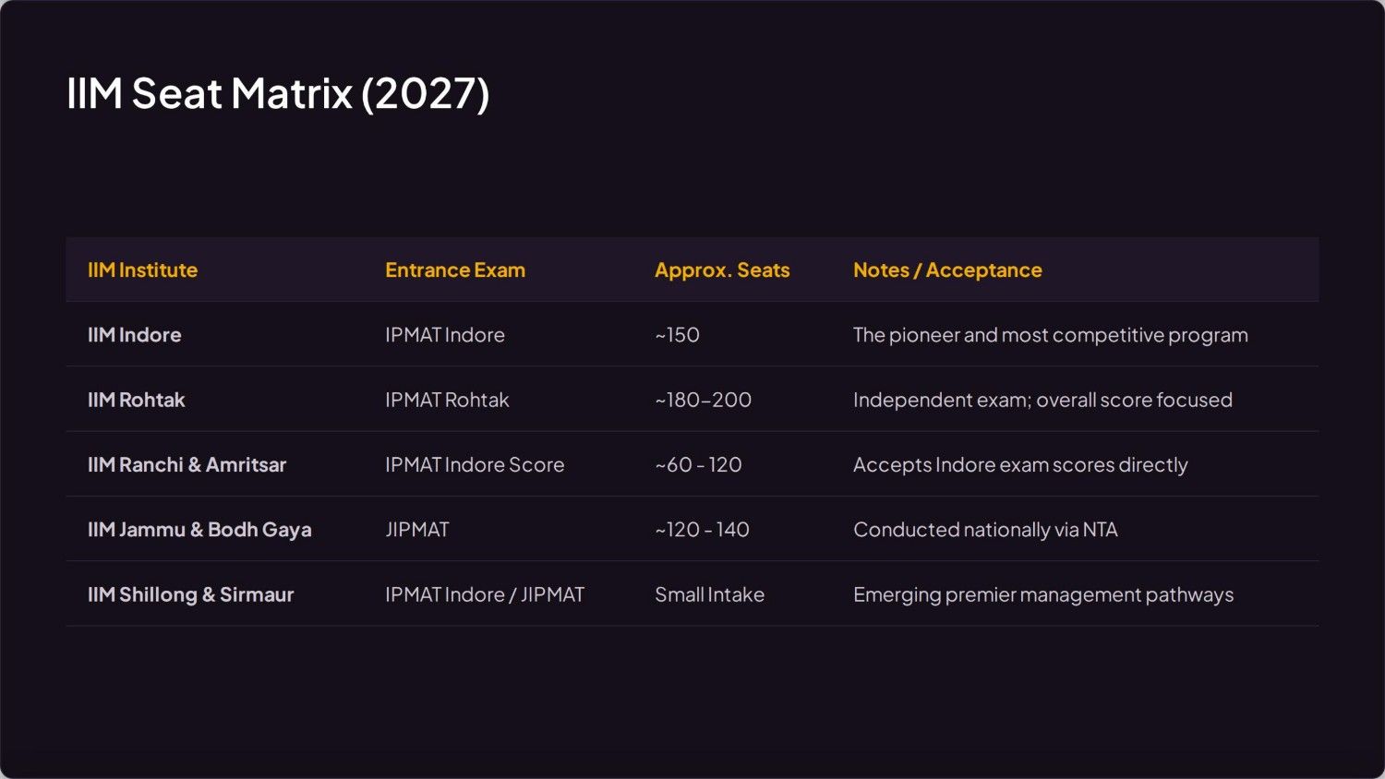
Task: Click the 'IIM Ranchi & Amritsar' cell
Action: 187,464
